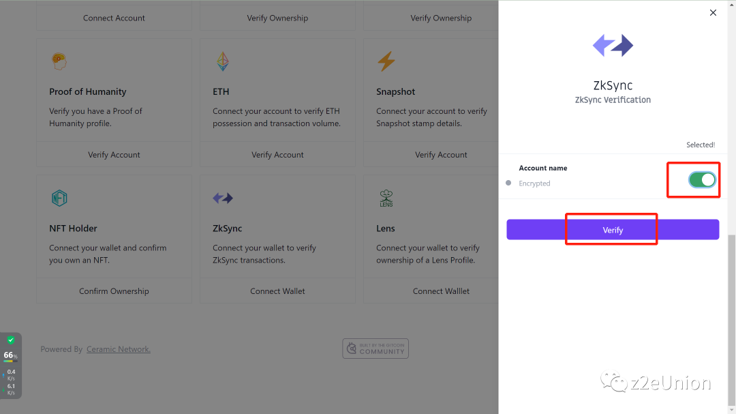Close the ZkSync verification panel
Image resolution: width=736 pixels, height=414 pixels.
click(713, 13)
